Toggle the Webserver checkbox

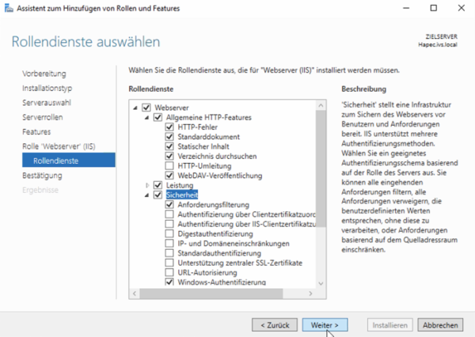pyautogui.click(x=146, y=108)
